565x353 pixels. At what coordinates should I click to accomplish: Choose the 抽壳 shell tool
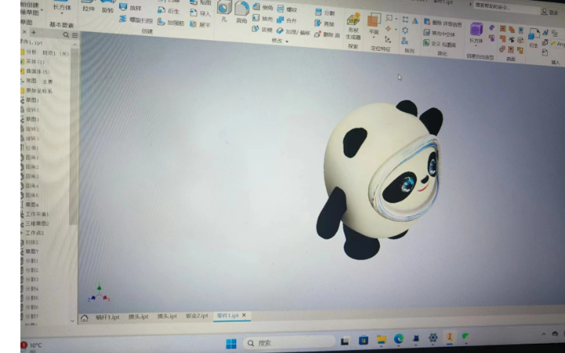tap(262, 18)
